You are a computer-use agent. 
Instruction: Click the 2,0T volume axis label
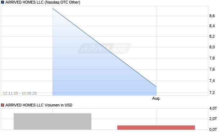click(213, 119)
